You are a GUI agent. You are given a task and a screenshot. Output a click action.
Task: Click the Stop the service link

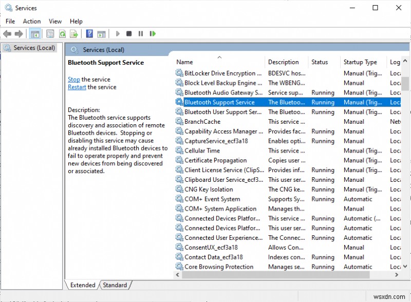point(73,80)
